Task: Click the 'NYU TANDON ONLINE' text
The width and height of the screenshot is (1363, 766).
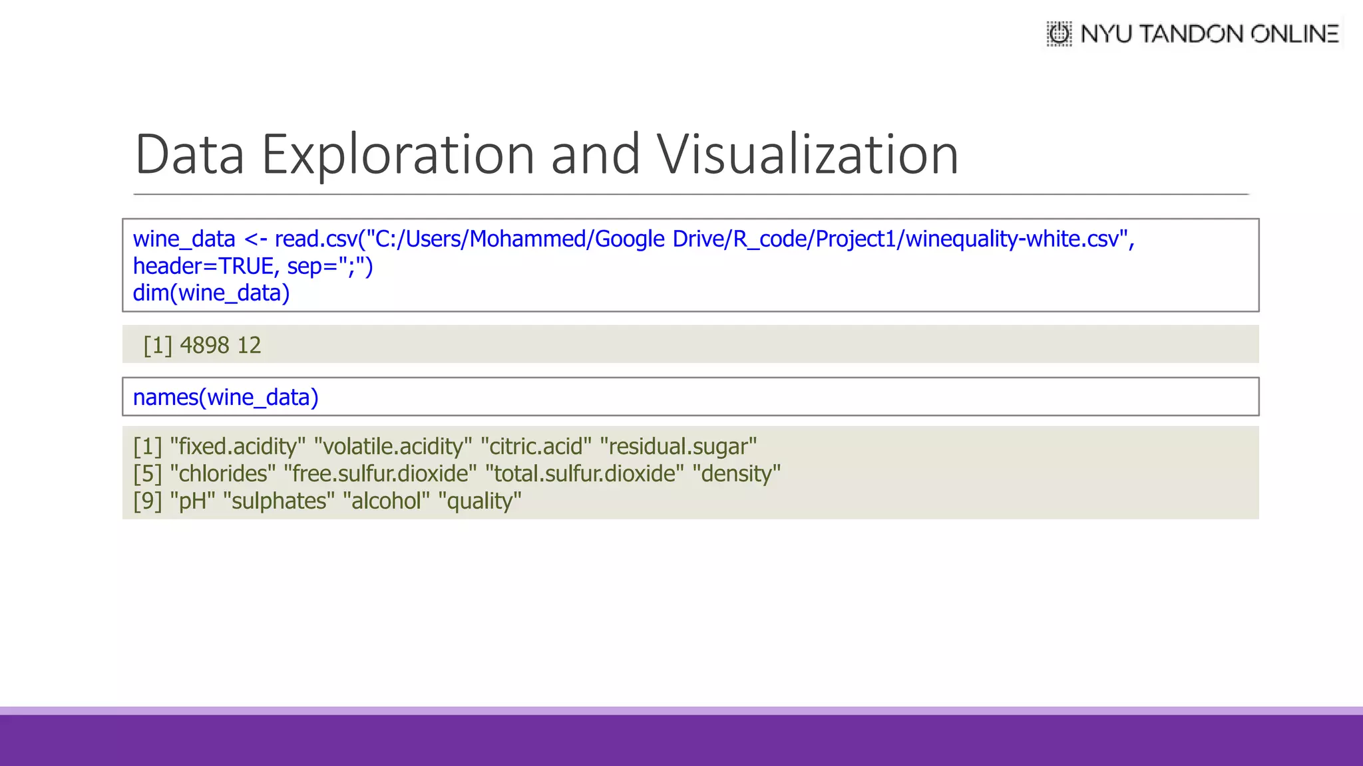Action: [x=1209, y=34]
